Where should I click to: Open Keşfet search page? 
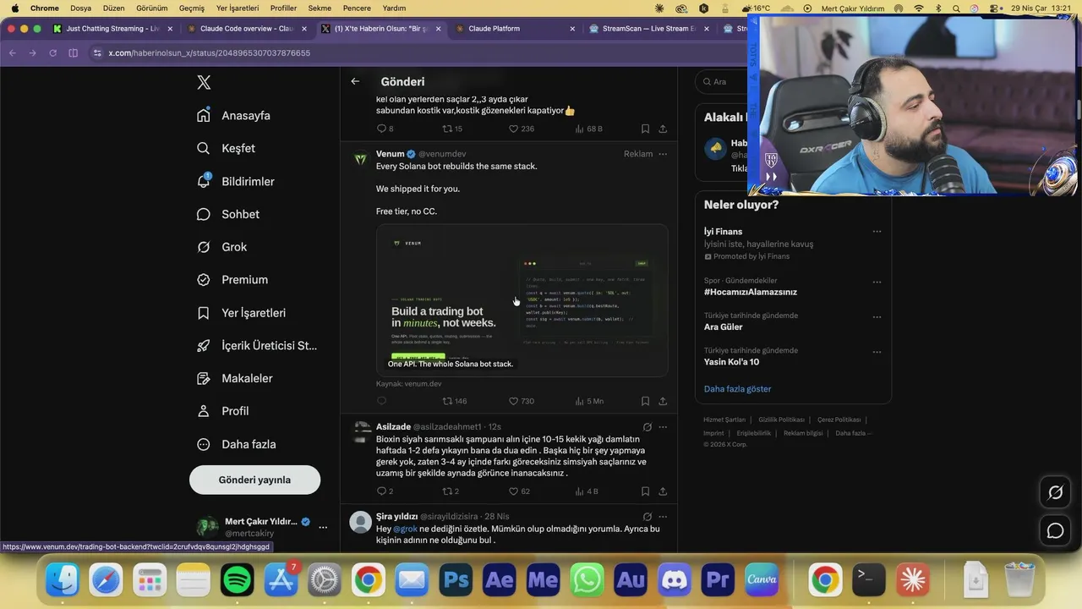pyautogui.click(x=226, y=148)
